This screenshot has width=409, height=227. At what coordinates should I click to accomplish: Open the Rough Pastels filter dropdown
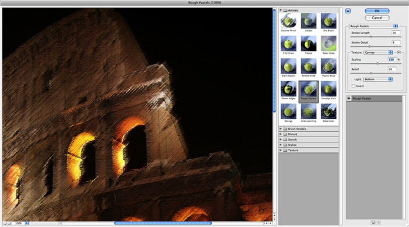373,26
